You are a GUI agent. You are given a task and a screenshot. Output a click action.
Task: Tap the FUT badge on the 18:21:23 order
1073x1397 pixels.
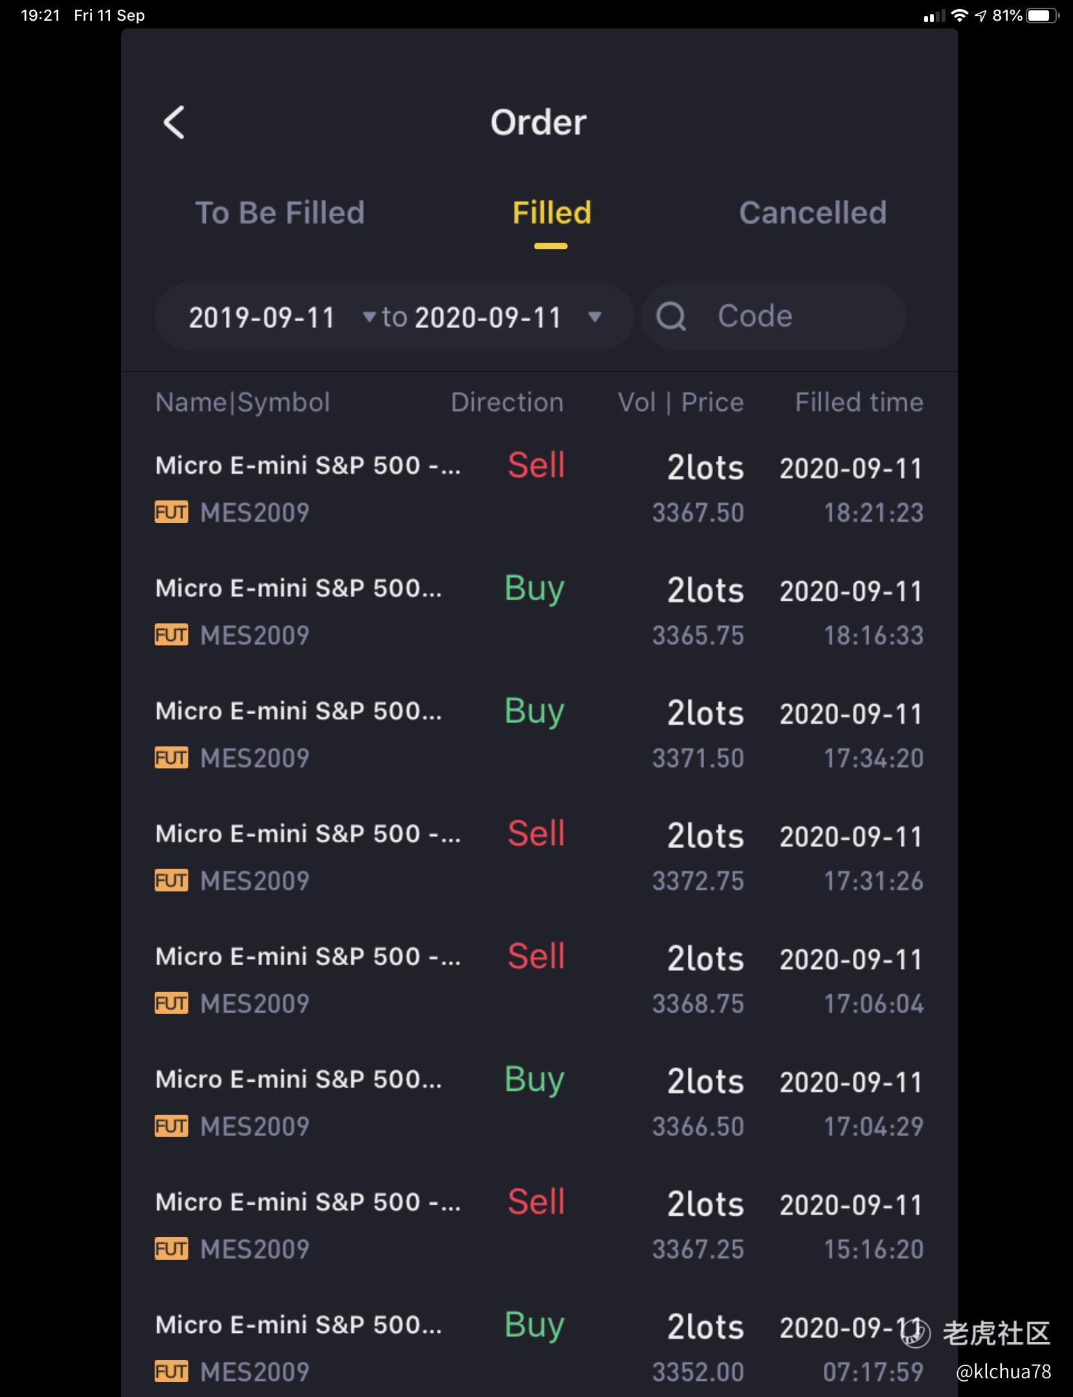click(x=171, y=512)
